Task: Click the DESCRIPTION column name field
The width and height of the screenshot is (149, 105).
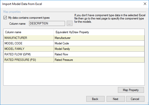Action: [47, 23]
